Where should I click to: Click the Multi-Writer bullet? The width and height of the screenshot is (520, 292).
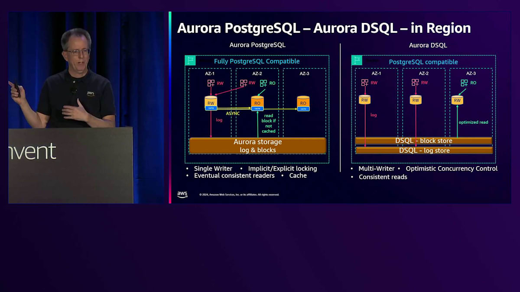coord(377,168)
